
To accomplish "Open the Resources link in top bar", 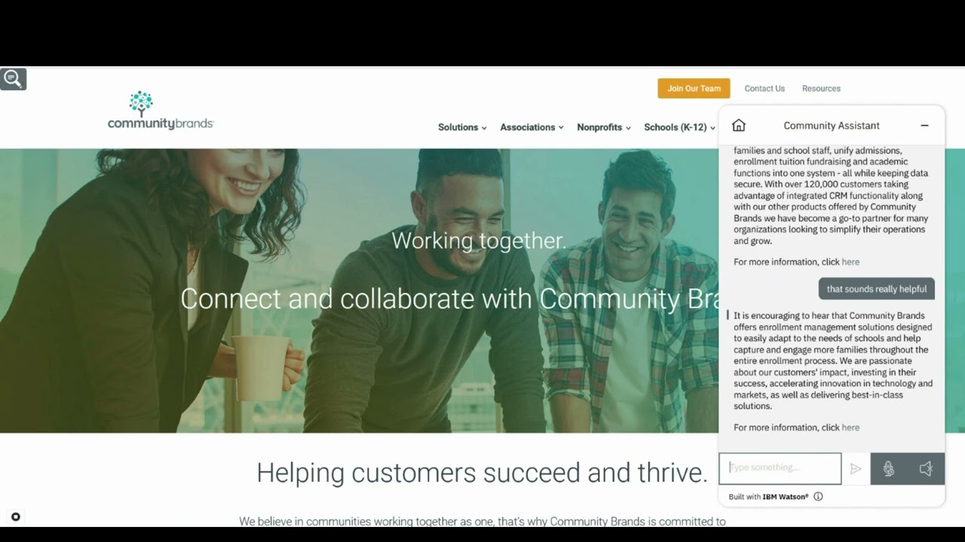I will 821,88.
